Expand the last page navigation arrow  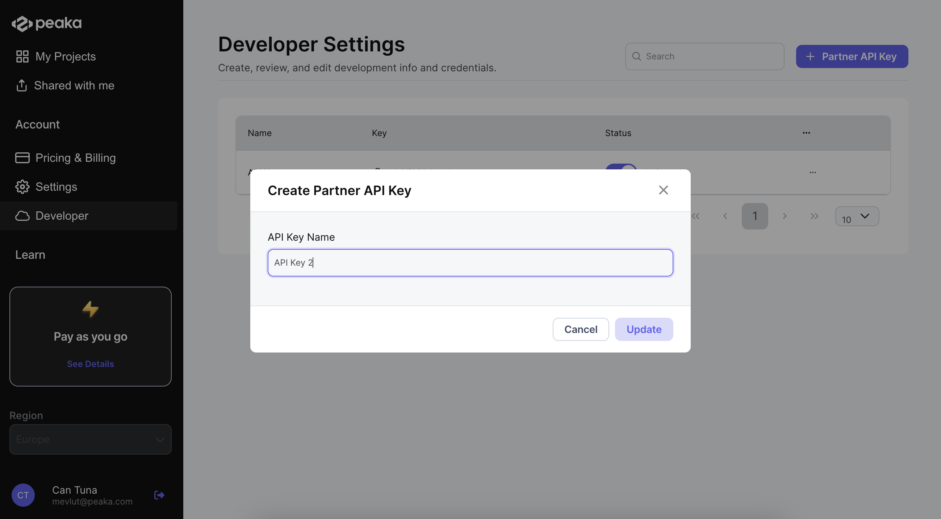815,215
